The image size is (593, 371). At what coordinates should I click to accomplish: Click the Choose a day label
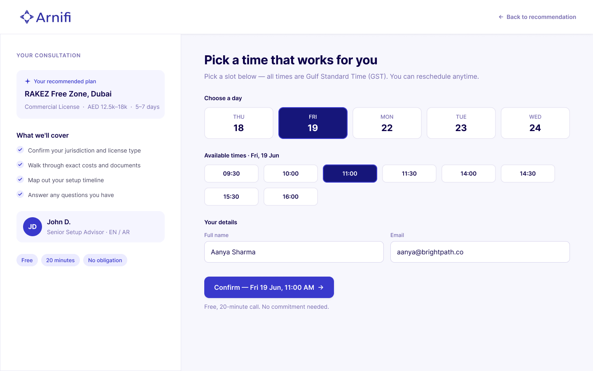pyautogui.click(x=223, y=98)
